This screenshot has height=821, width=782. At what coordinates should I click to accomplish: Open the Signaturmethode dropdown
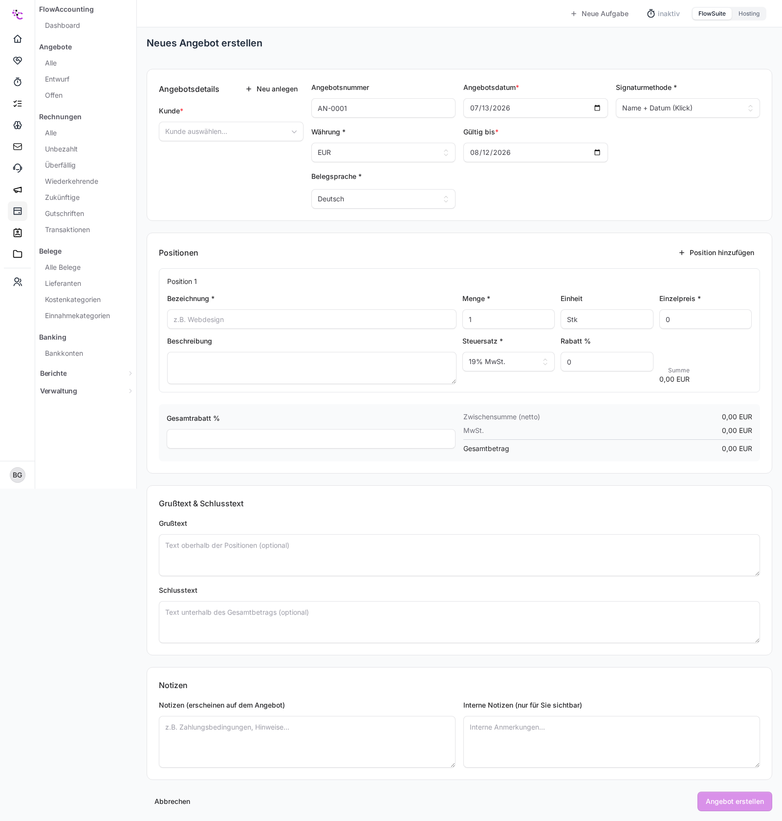pos(688,108)
